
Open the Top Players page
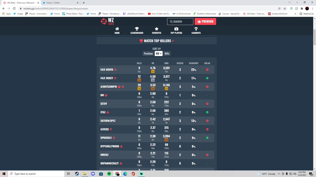click(x=176, y=31)
